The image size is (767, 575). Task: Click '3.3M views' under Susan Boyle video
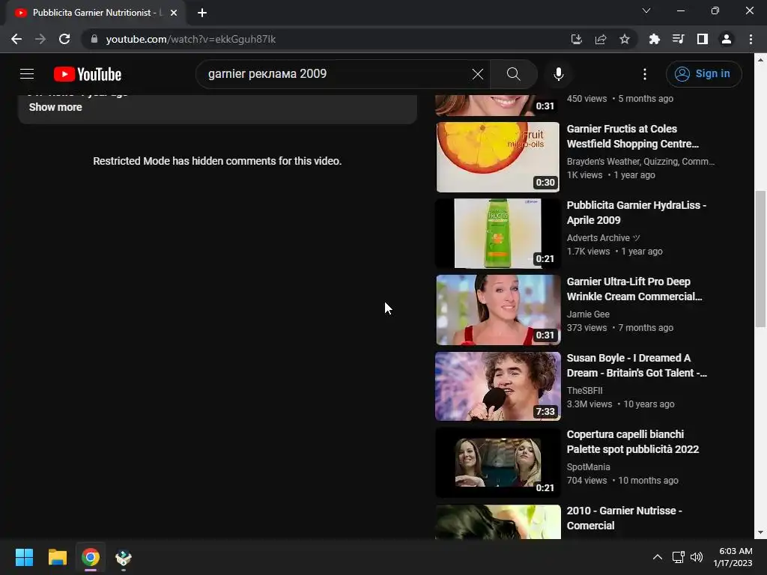[x=589, y=404]
